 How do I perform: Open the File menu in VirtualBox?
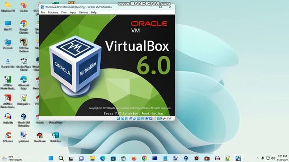tap(42, 13)
